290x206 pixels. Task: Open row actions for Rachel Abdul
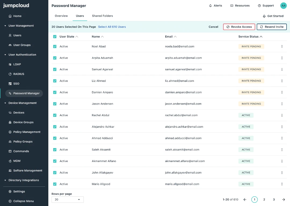(x=282, y=115)
